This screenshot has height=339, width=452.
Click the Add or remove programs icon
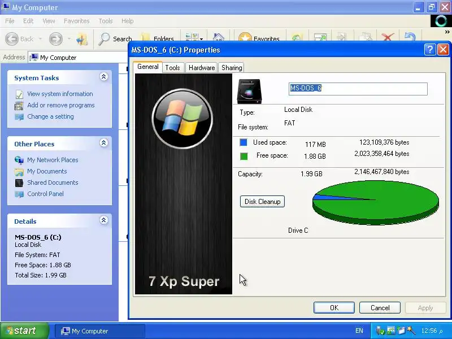[19, 106]
